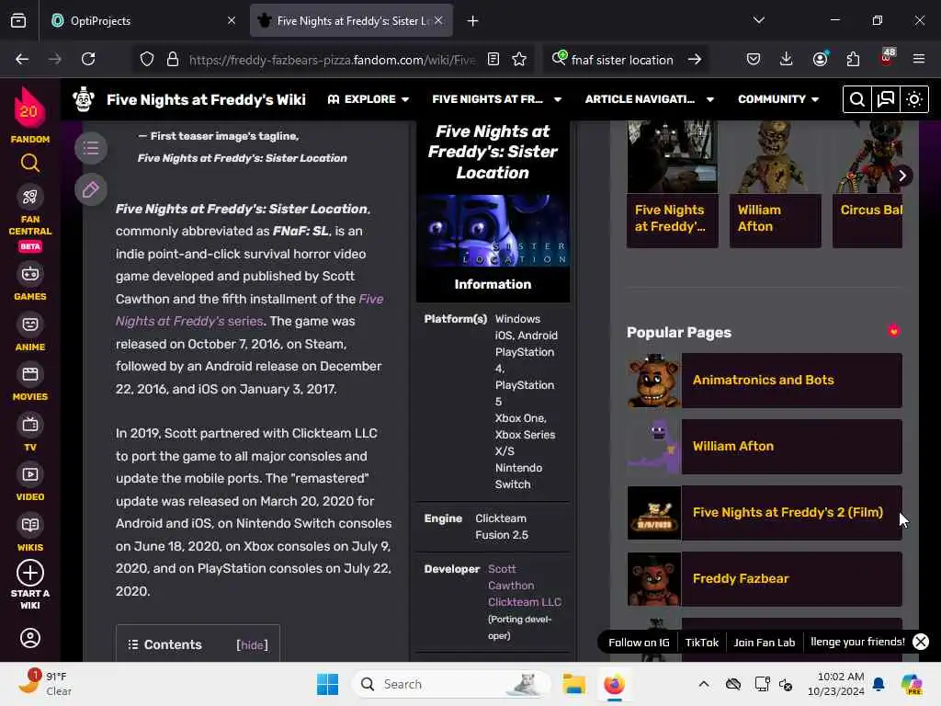This screenshot has width=941, height=706.
Task: Open William Afton trending thumbnail card
Action: [776, 184]
